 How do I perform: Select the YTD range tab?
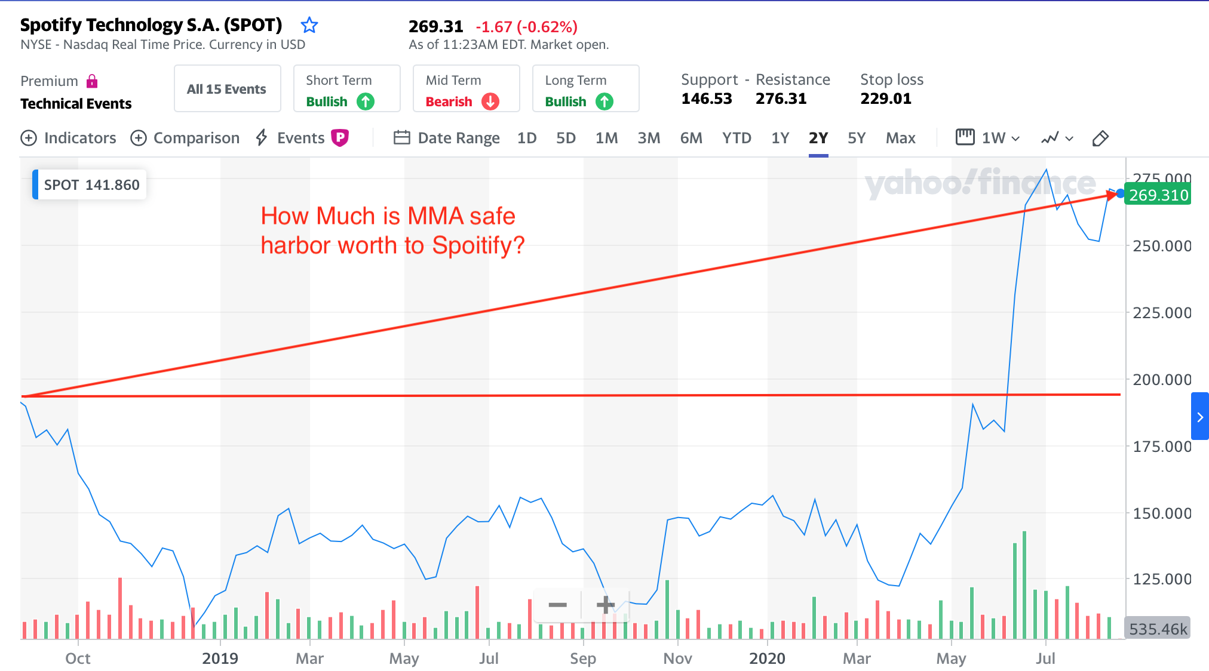point(737,138)
